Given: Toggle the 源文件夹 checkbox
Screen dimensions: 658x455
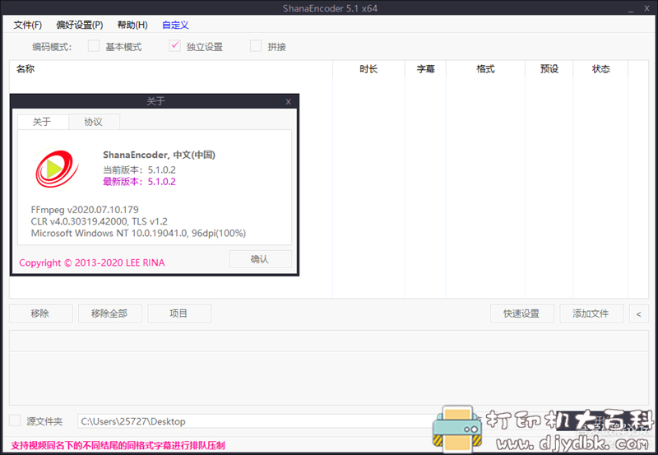Looking at the screenshot, I should pyautogui.click(x=15, y=420).
